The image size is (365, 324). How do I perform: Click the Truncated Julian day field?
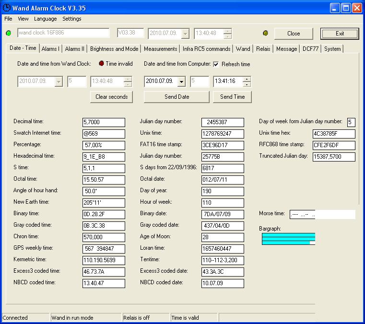tap(334, 157)
